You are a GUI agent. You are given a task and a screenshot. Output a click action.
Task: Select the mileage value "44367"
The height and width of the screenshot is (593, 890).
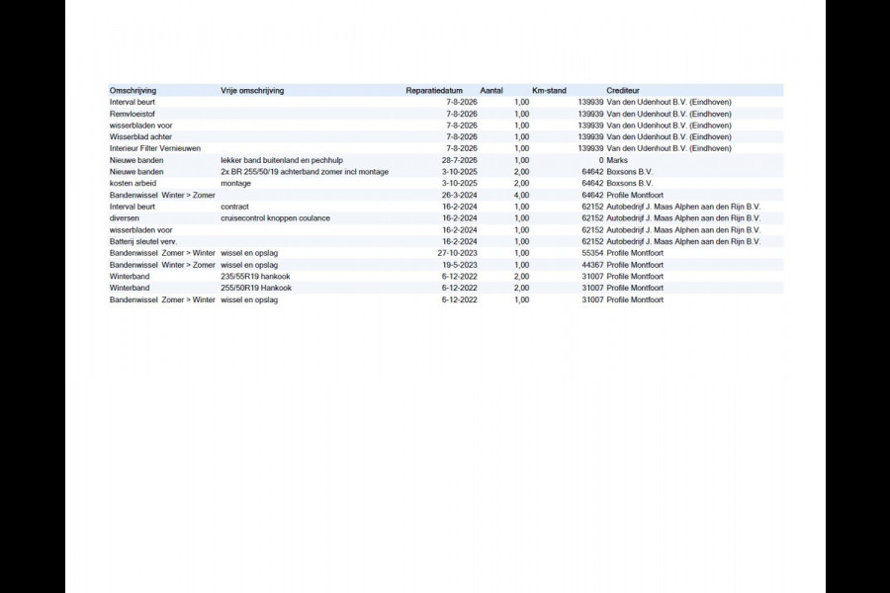tap(592, 265)
